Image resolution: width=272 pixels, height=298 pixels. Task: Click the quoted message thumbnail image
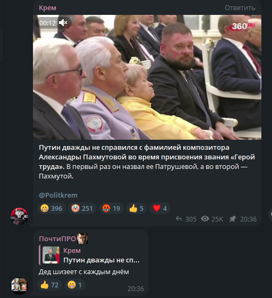point(51,255)
